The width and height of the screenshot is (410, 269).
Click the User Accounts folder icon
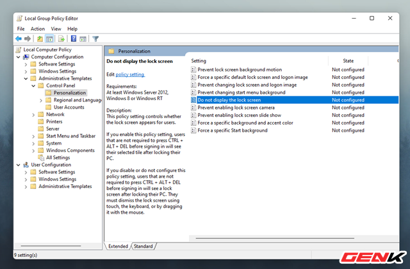click(48, 107)
